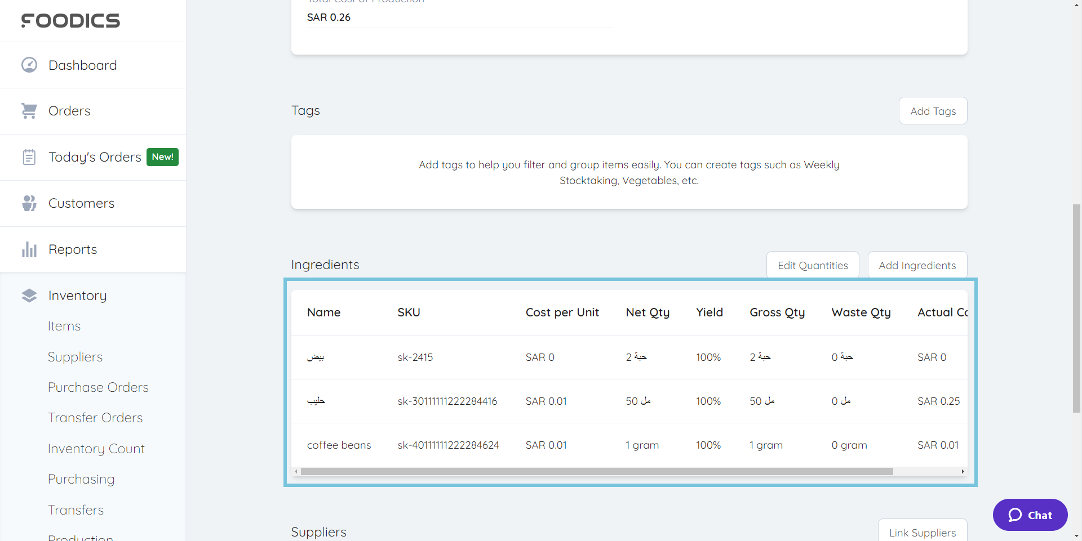Click the Name column header
The image size is (1082, 541).
[324, 312]
